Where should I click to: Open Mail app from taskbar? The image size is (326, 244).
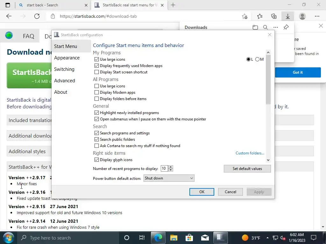pyautogui.click(x=205, y=238)
